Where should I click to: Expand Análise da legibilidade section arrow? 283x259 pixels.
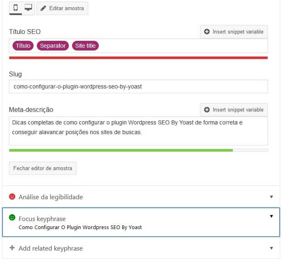click(x=271, y=197)
